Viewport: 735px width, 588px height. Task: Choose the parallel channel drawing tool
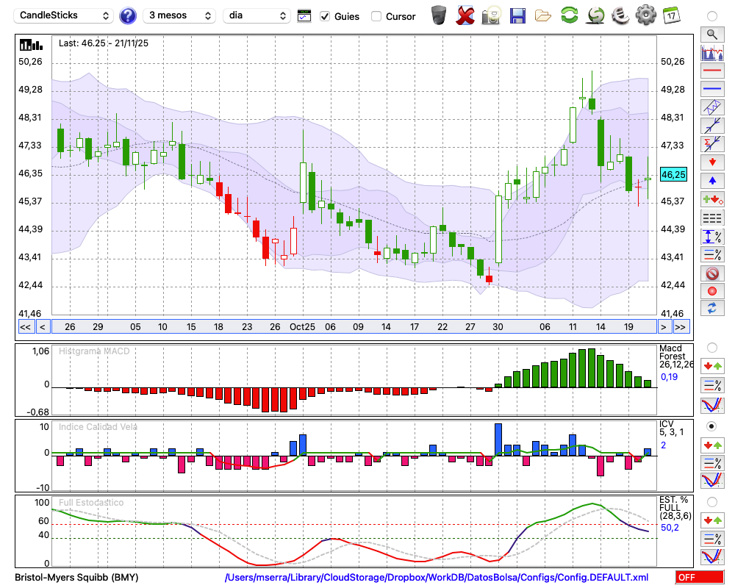pos(711,107)
